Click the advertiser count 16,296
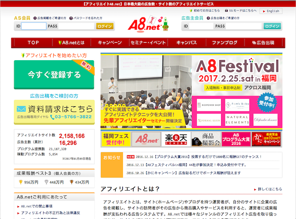 coord(68,143)
